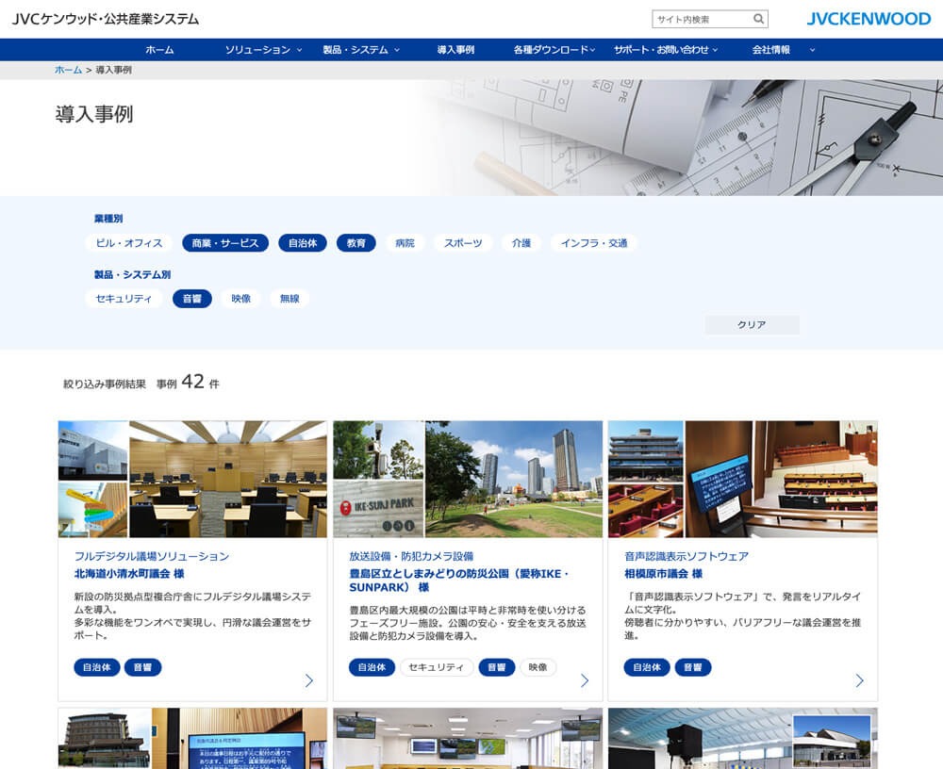
Task: Enable the セキュリティ product filter
Action: point(124,298)
